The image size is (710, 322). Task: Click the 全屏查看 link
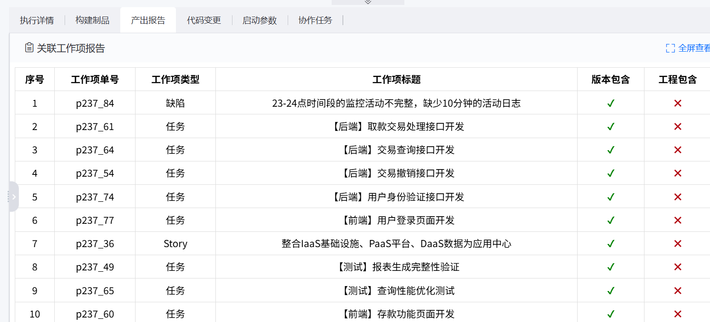693,48
